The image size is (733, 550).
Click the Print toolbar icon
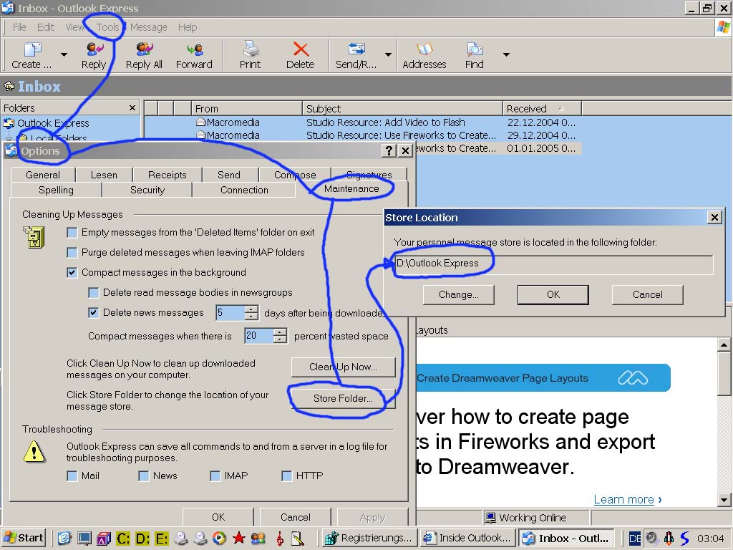[251, 49]
